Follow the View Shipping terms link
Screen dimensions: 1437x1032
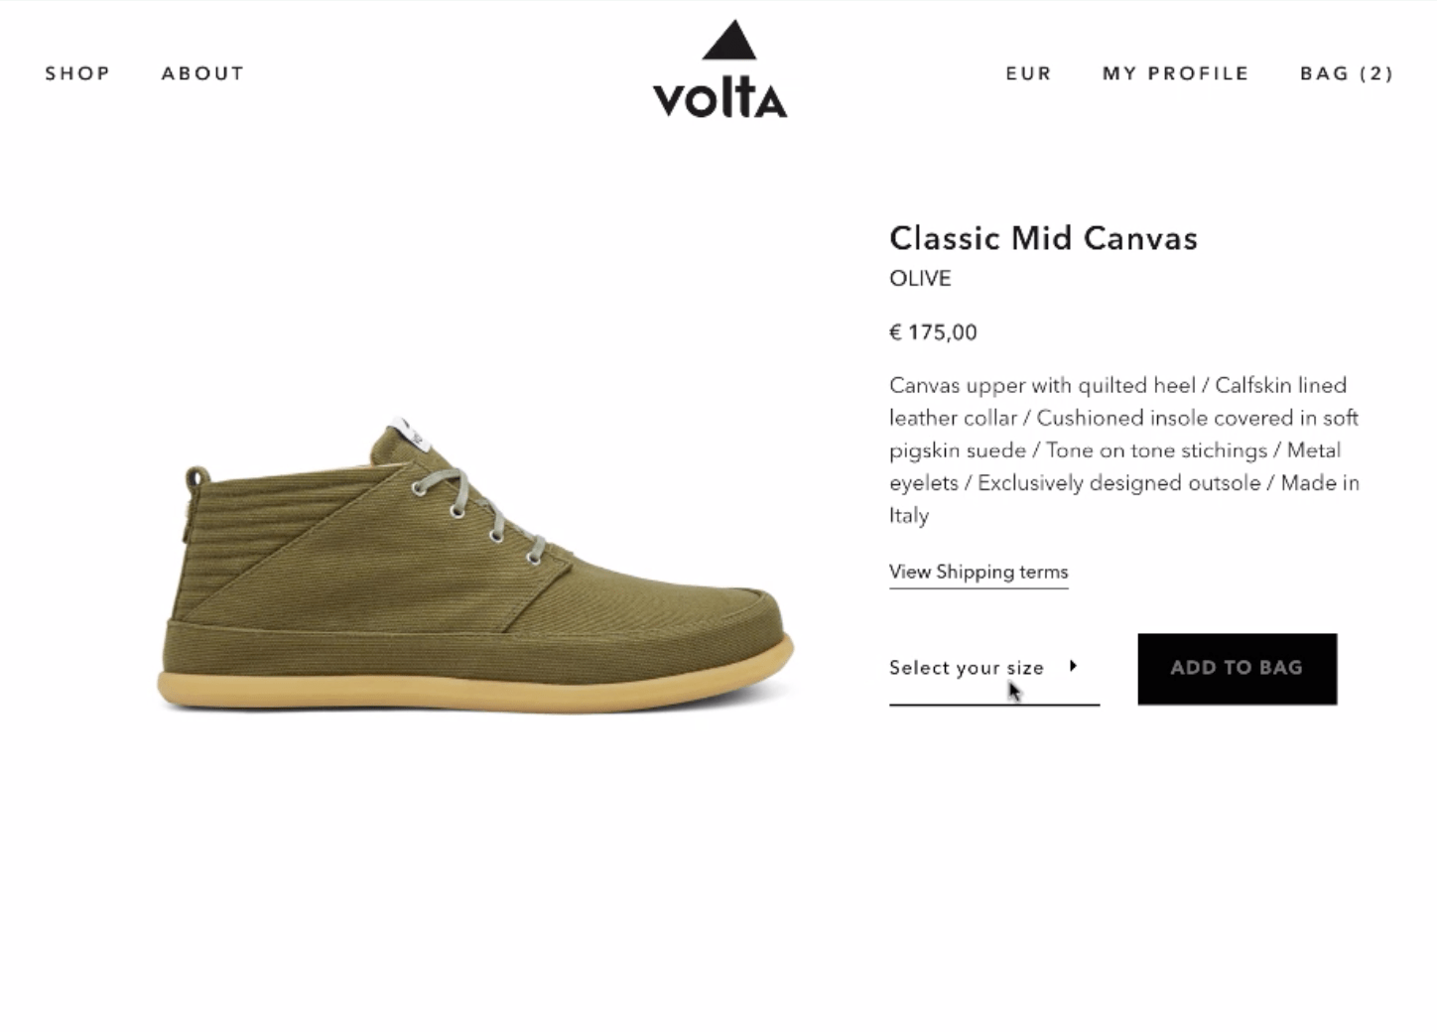click(x=979, y=572)
